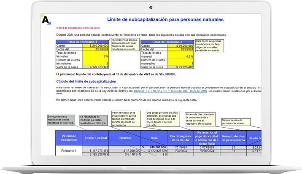The width and height of the screenshot is (302, 174).
Task: Select the "Tasa de interés trimestral" label
Action: click(69, 54)
